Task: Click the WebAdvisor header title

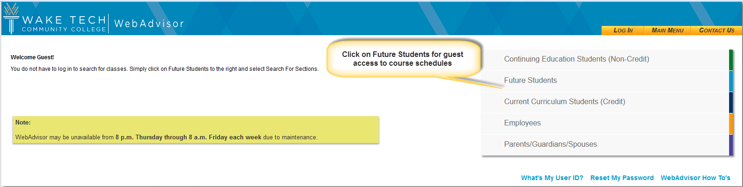Action: 149,24
